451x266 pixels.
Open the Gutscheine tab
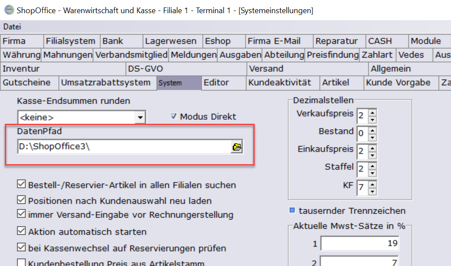(30, 83)
